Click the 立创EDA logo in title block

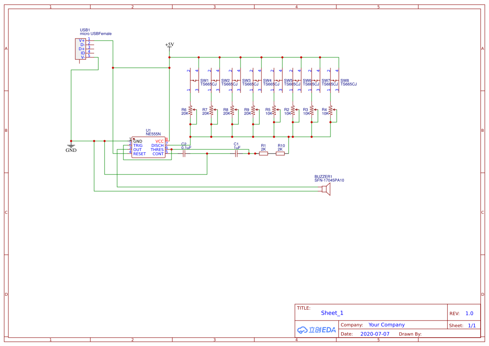[317, 330]
